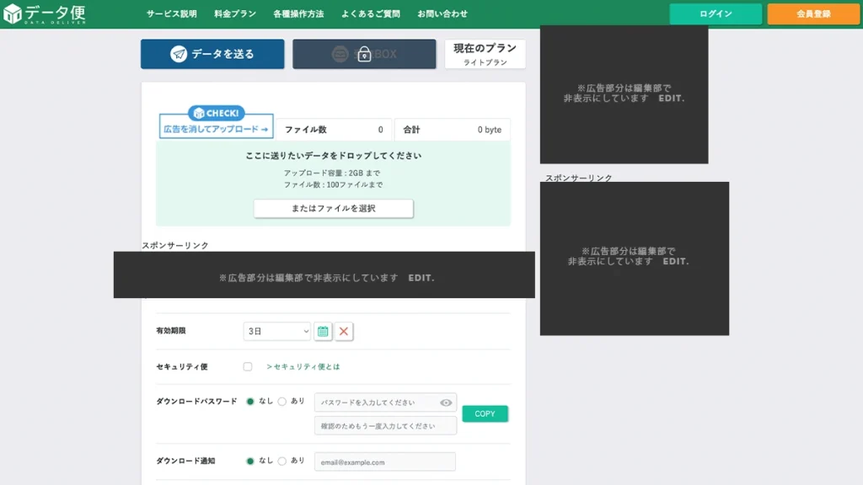
Task: Click the ファイル数 : 100ファイルまで text
Action: click(333, 184)
